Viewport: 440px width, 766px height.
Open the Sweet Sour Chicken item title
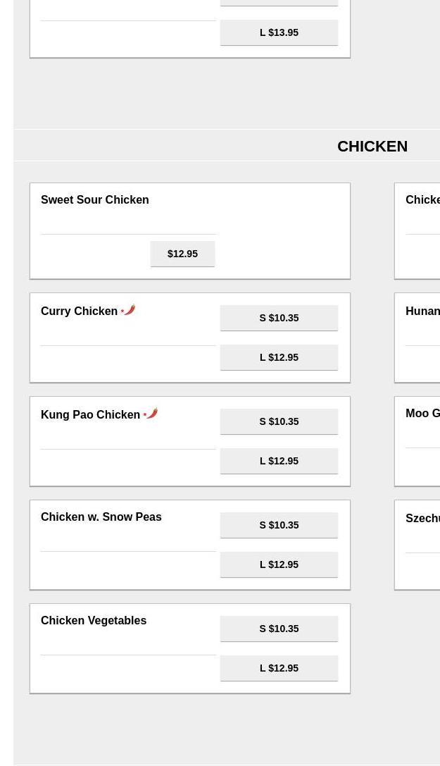95,200
